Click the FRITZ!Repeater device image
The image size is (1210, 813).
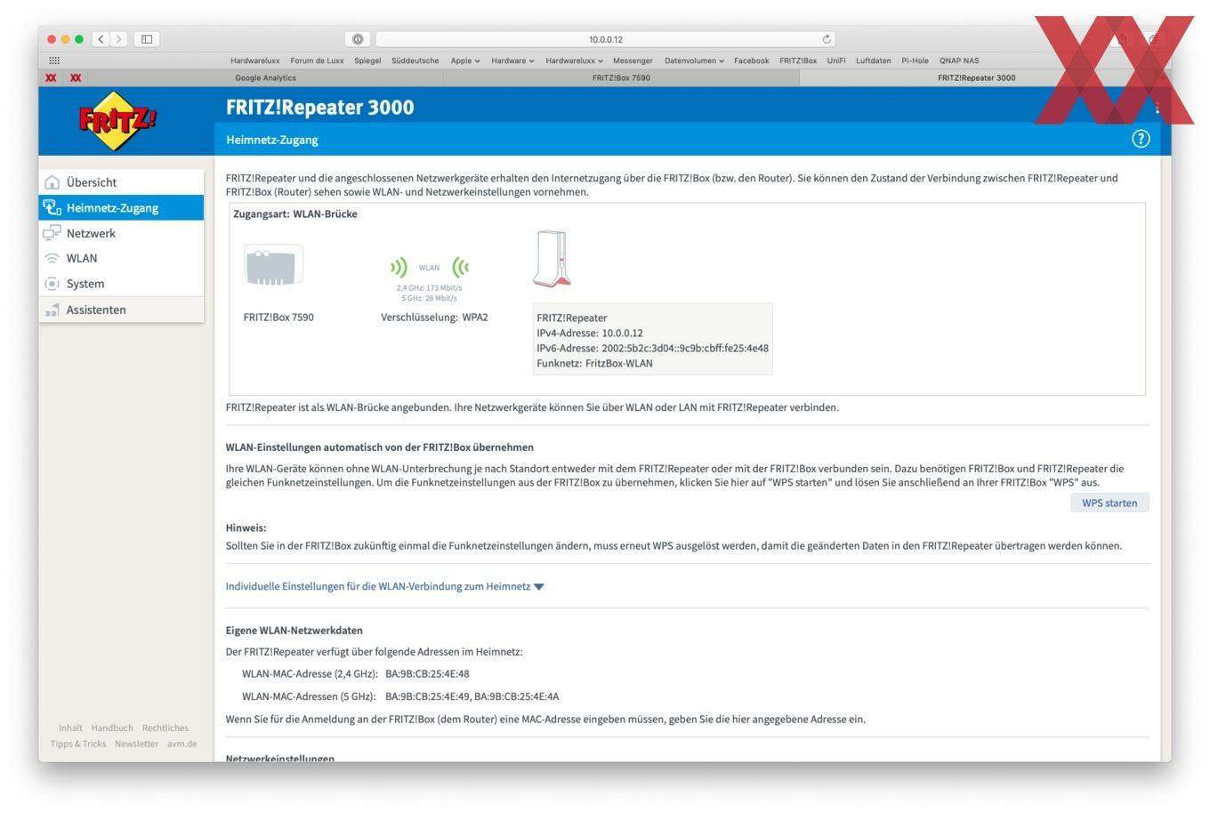tap(552, 259)
